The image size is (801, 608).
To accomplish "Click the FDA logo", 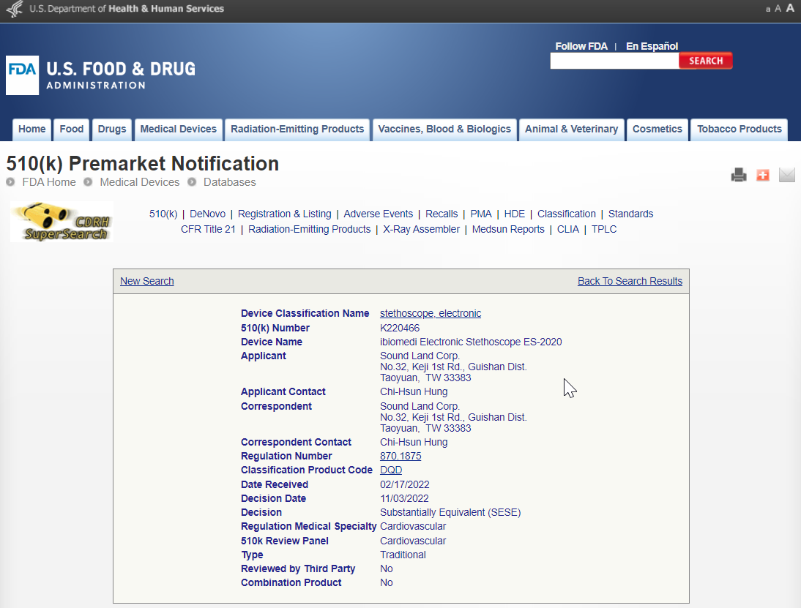I will pos(22,75).
